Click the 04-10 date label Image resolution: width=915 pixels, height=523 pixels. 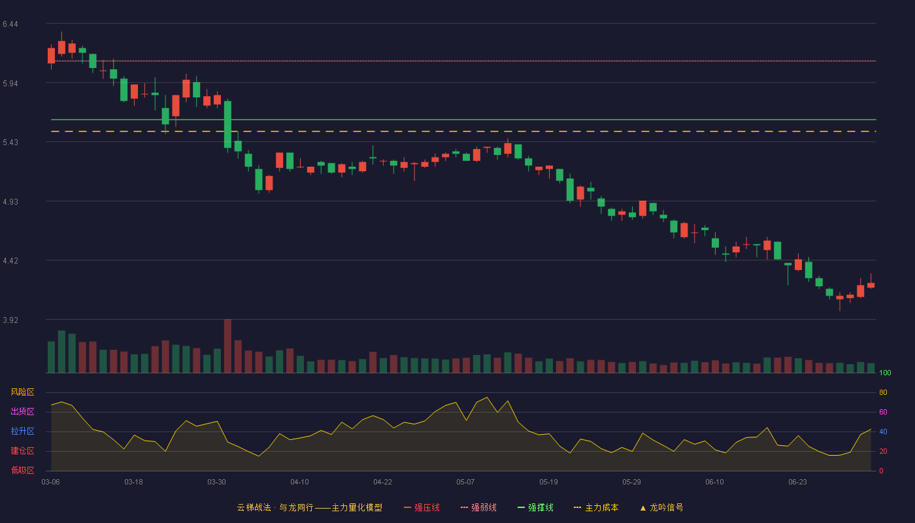pyautogui.click(x=299, y=482)
